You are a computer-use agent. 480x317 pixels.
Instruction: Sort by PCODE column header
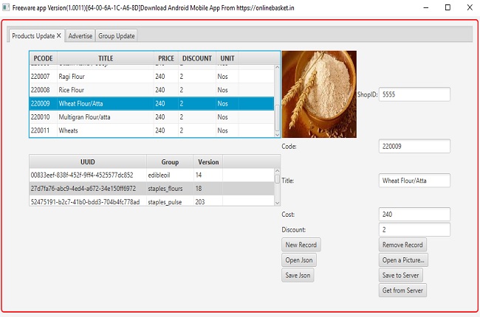[x=43, y=58]
